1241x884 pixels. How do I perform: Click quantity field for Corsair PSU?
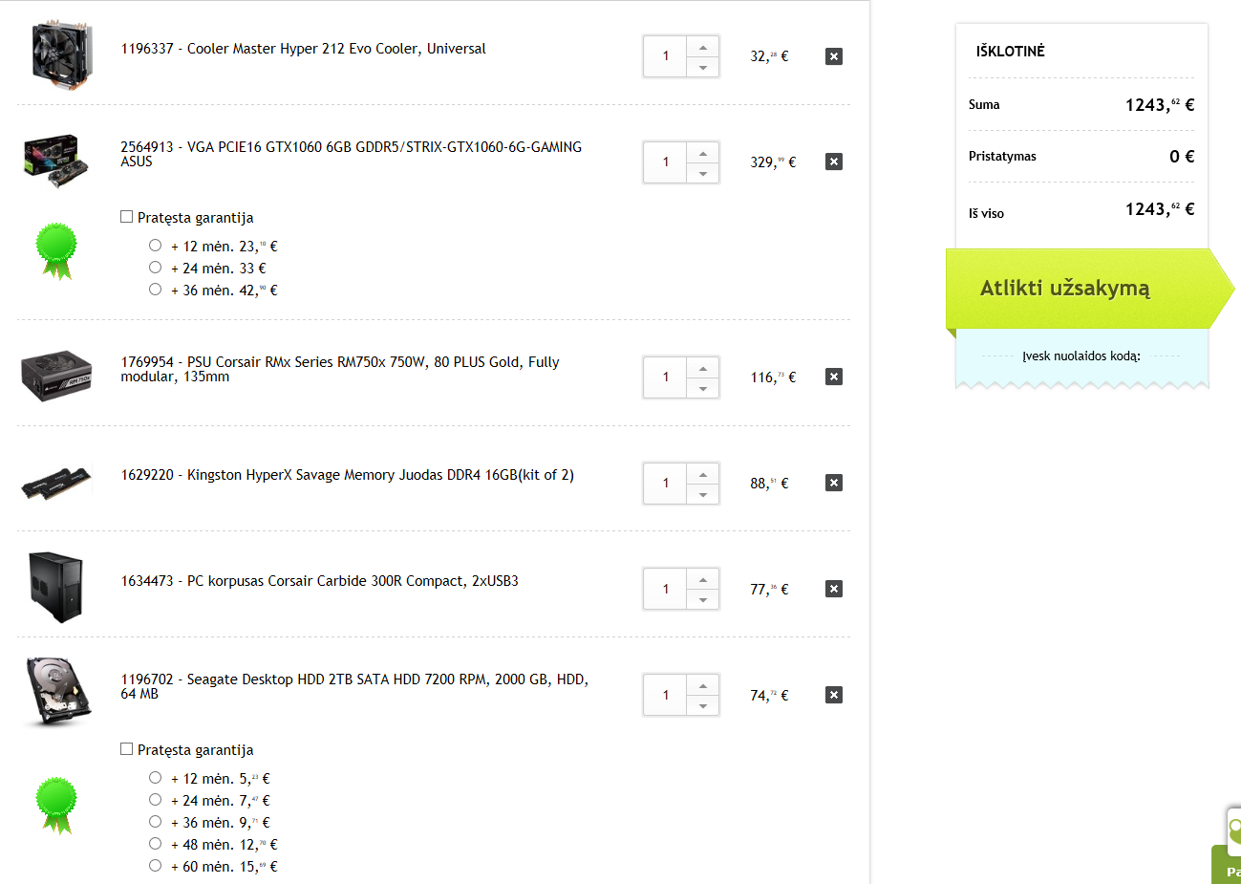[666, 377]
